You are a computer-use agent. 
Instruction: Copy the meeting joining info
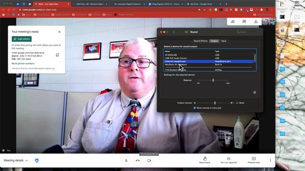(57, 55)
